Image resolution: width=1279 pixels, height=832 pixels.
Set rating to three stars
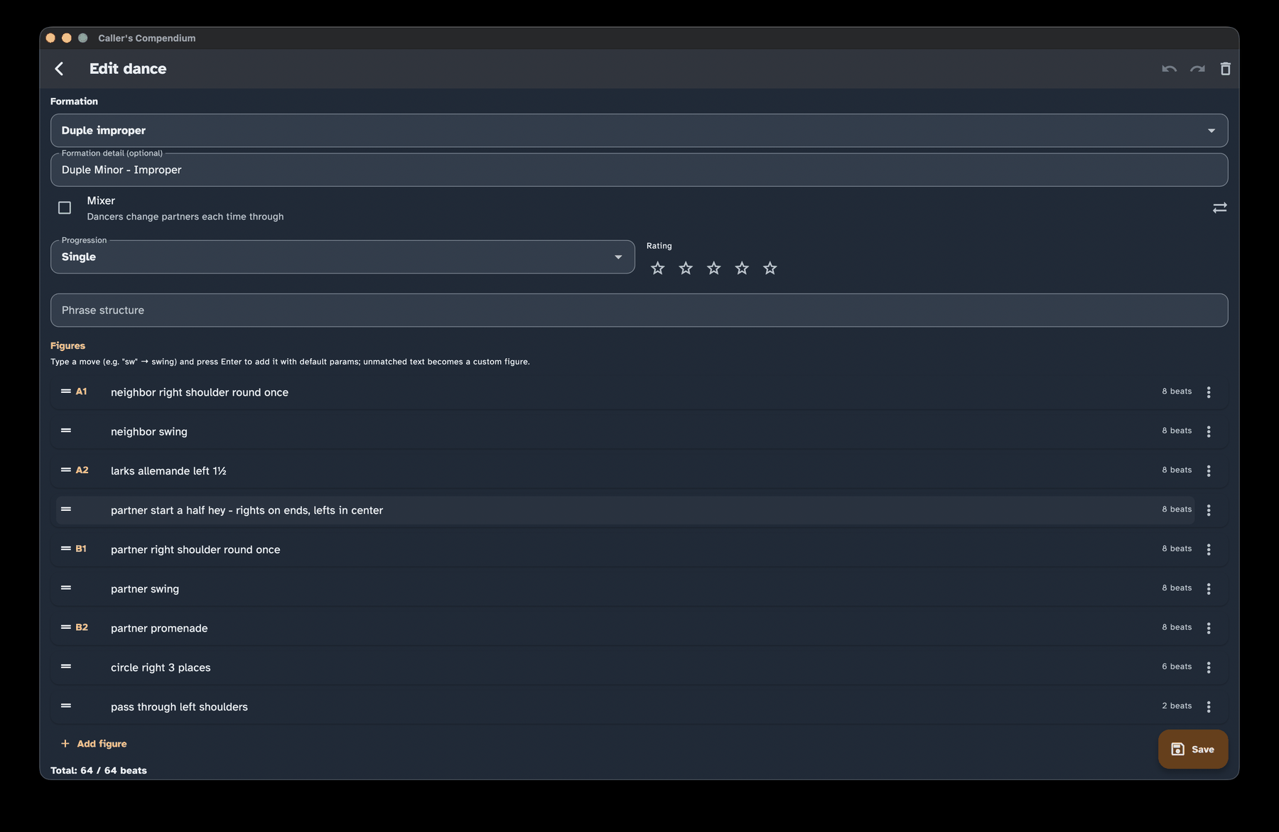coord(713,268)
